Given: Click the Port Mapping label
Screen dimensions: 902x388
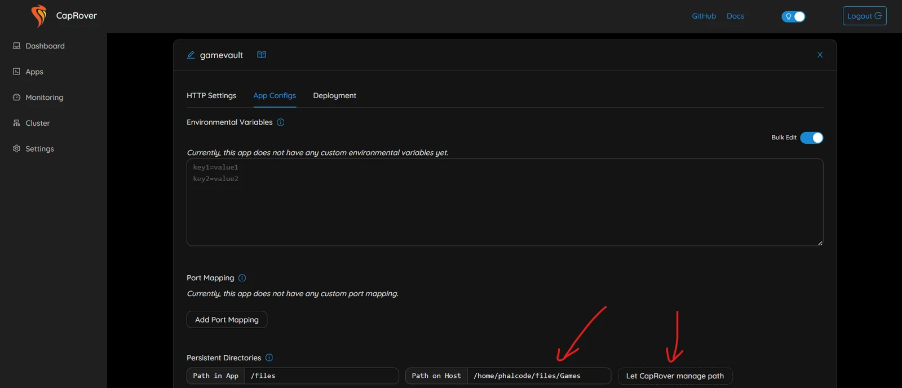Looking at the screenshot, I should 210,278.
